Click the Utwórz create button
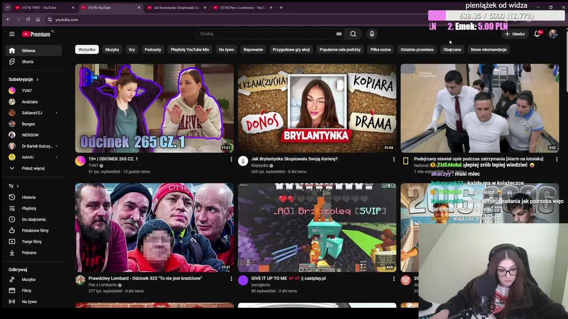Viewport: 568px width, 319px height. click(x=514, y=34)
